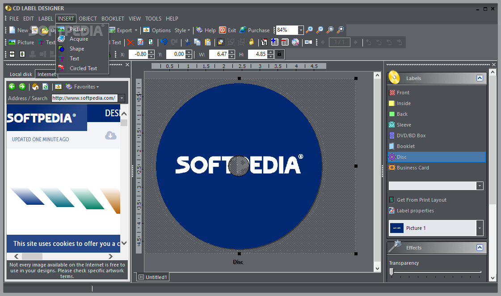Viewport: 501px width, 296px height.
Task: Increase the W width stepper
Action: (x=232, y=52)
